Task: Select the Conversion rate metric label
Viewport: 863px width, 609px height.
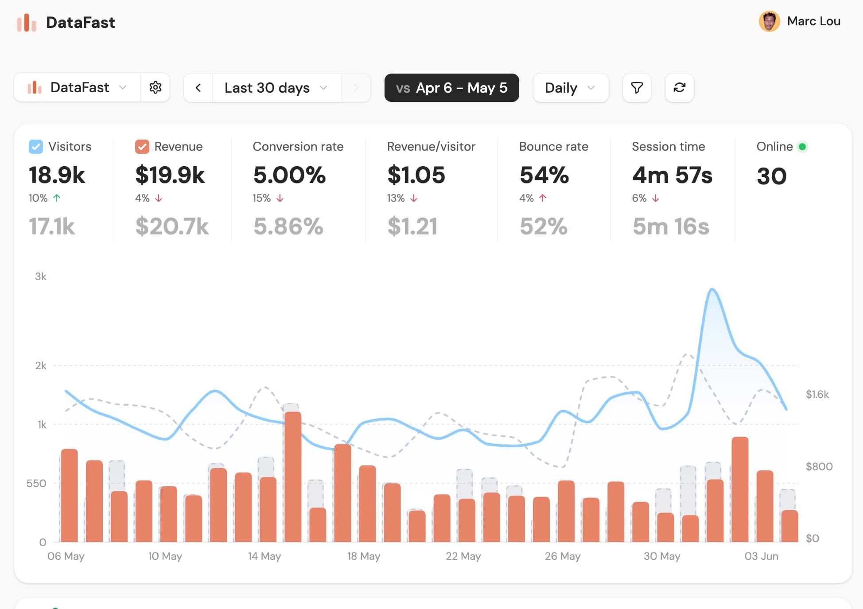Action: pyautogui.click(x=298, y=147)
